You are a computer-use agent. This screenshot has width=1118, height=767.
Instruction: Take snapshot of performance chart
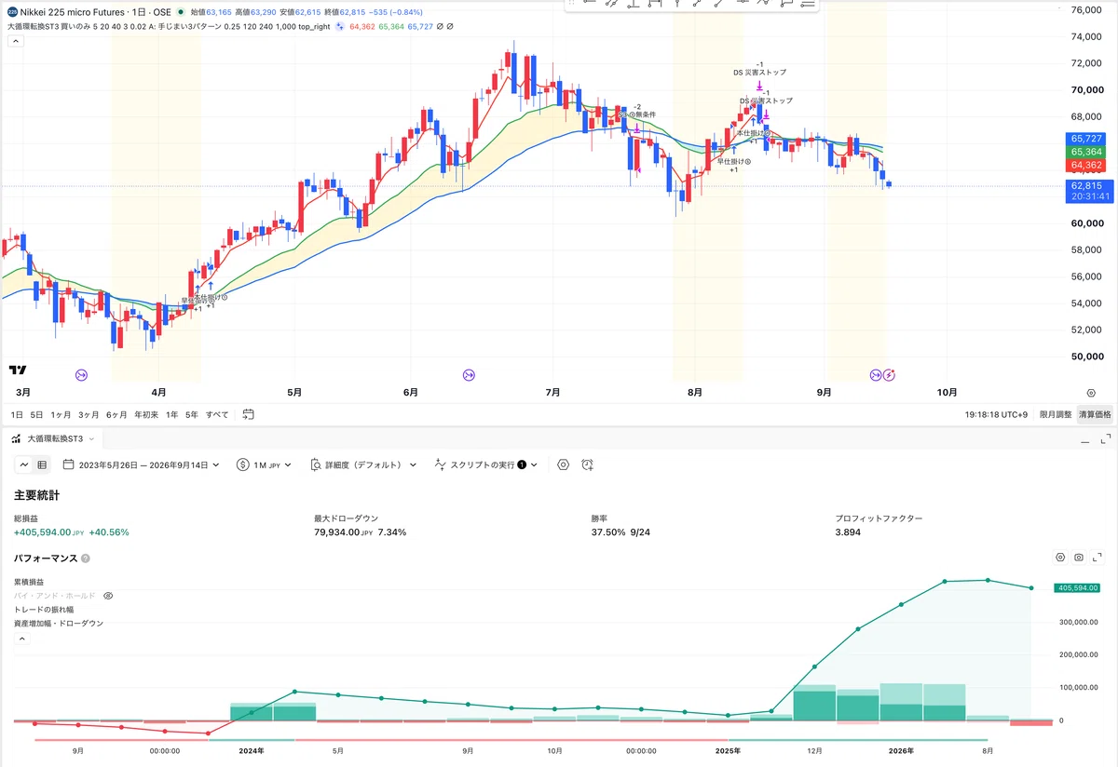1079,558
